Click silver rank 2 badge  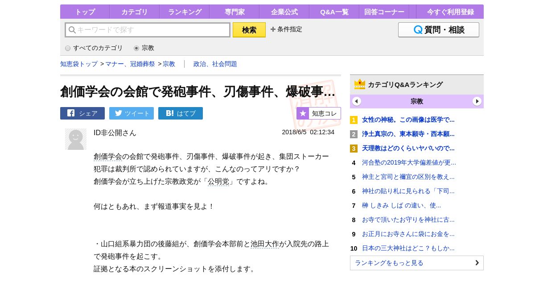[354, 134]
